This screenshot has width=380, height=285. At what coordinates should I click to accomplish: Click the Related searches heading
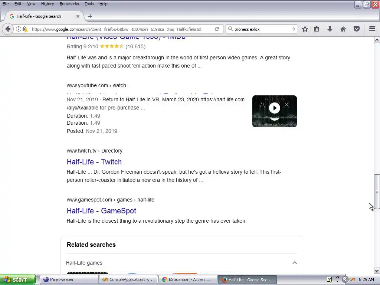tap(91, 245)
